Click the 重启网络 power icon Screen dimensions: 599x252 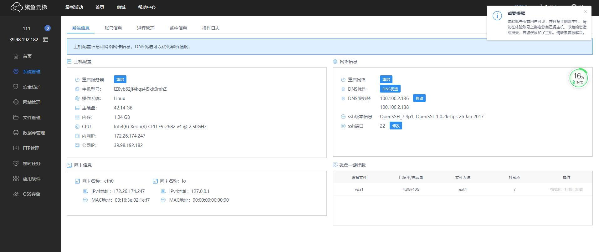point(343,80)
